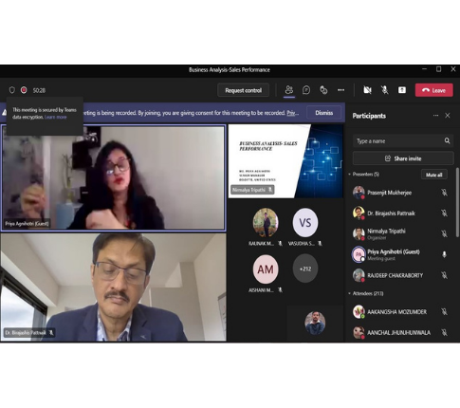Click AAKANGSHA MOZUMDER's muted mic icon

pyautogui.click(x=444, y=311)
